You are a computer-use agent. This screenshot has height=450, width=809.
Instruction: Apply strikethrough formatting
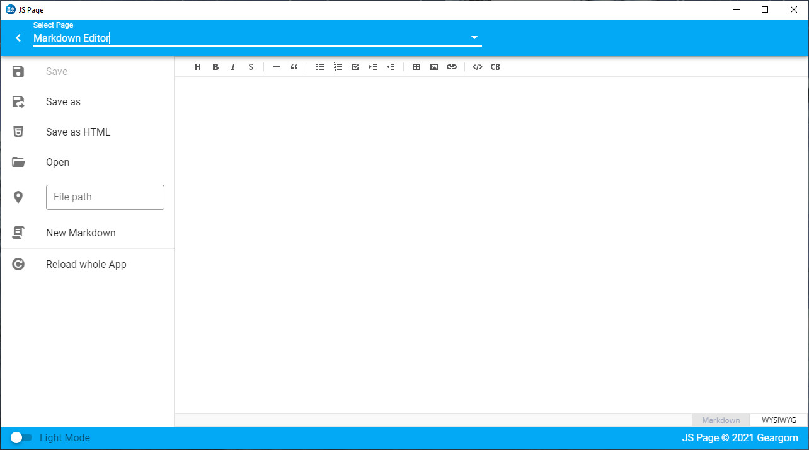[251, 67]
